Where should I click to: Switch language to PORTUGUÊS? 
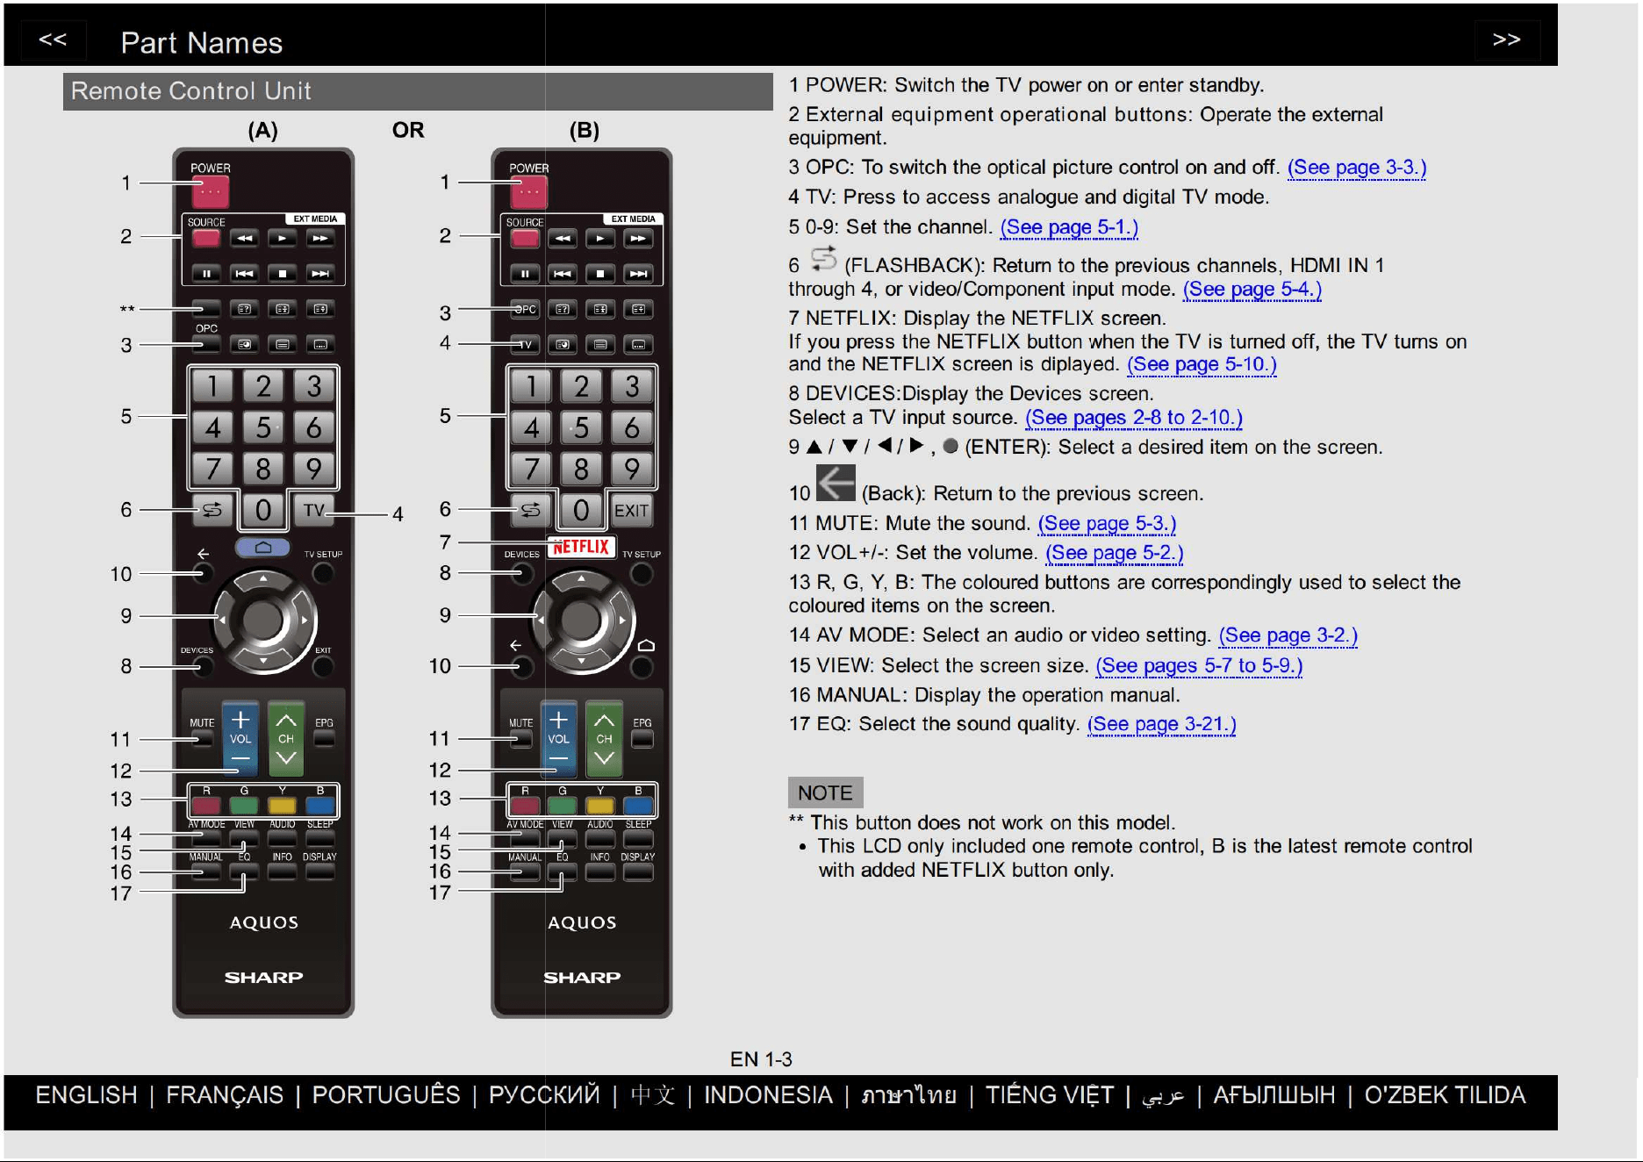tap(386, 1095)
